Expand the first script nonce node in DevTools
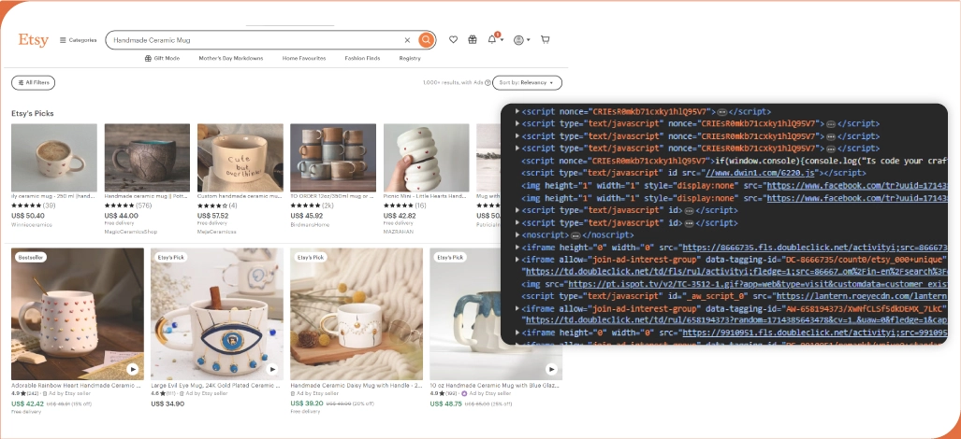The height and width of the screenshot is (439, 961). (517, 111)
